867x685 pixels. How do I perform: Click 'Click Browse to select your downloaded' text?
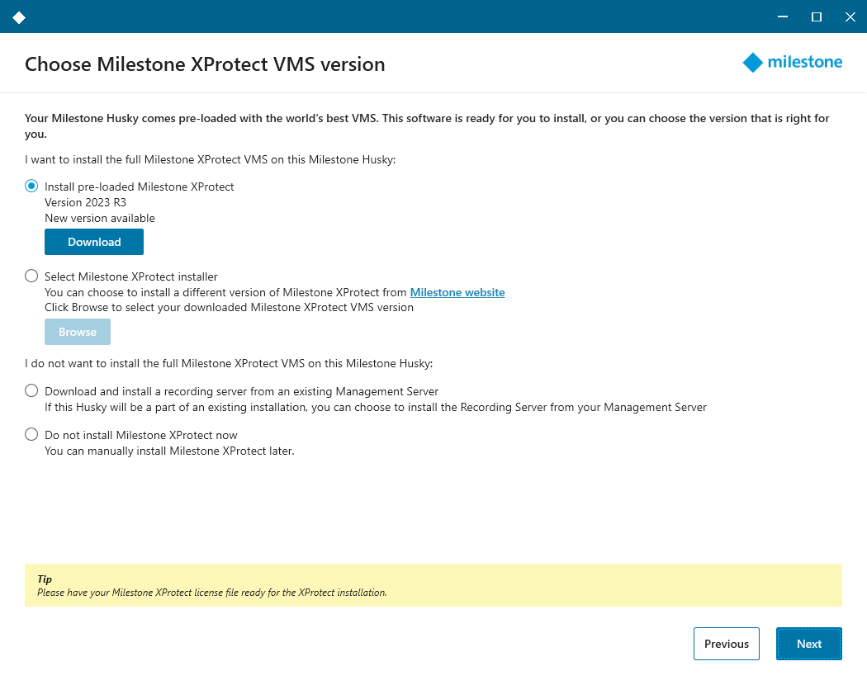[x=229, y=307]
